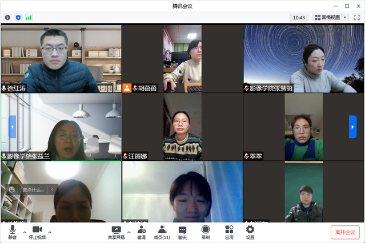Select 翠翠 video tile
365x243 pixels.
[x=303, y=127]
